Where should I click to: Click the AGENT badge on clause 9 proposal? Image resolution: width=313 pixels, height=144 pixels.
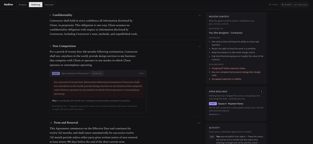pyautogui.click(x=56, y=74)
